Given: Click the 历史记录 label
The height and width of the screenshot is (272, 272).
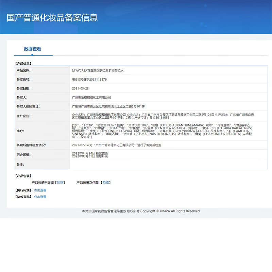Looking at the screenshot, I should tap(23, 155).
